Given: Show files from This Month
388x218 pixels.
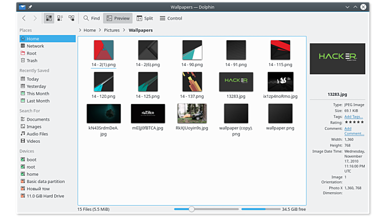Looking at the screenshot, I should [38, 94].
